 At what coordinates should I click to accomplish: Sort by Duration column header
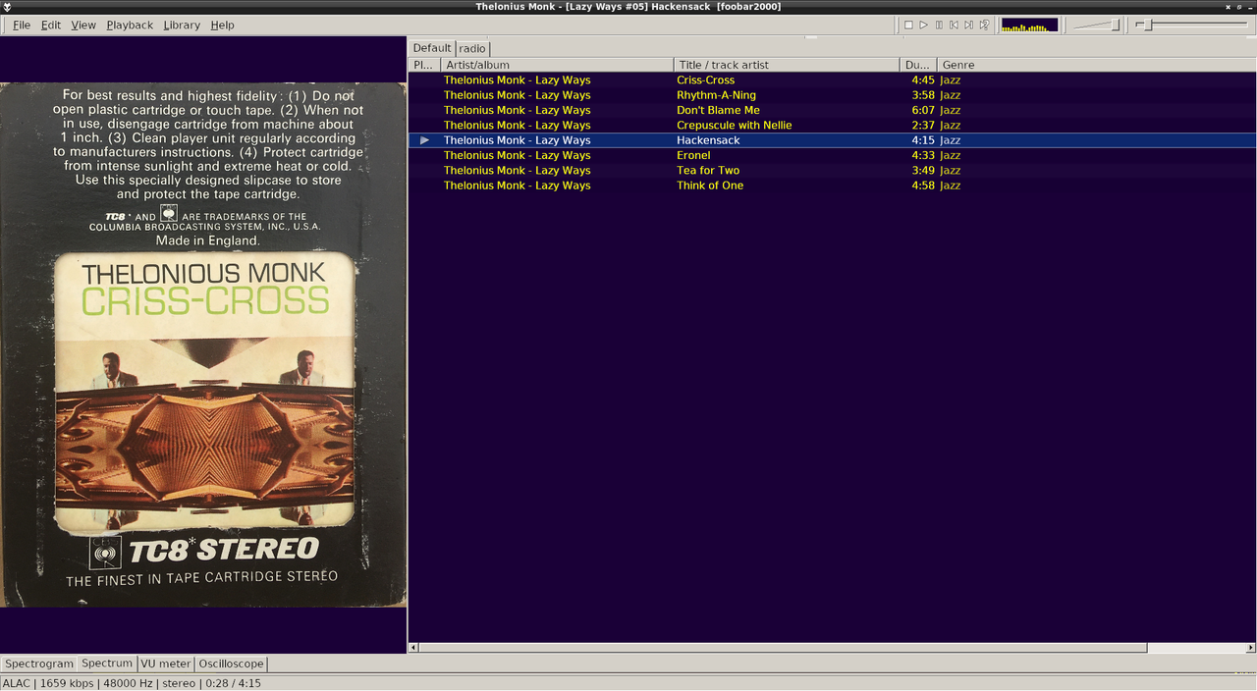tap(918, 65)
